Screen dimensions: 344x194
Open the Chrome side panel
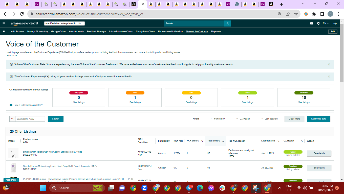pos(322,14)
